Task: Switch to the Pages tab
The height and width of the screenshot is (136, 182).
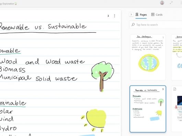Action: (141, 15)
